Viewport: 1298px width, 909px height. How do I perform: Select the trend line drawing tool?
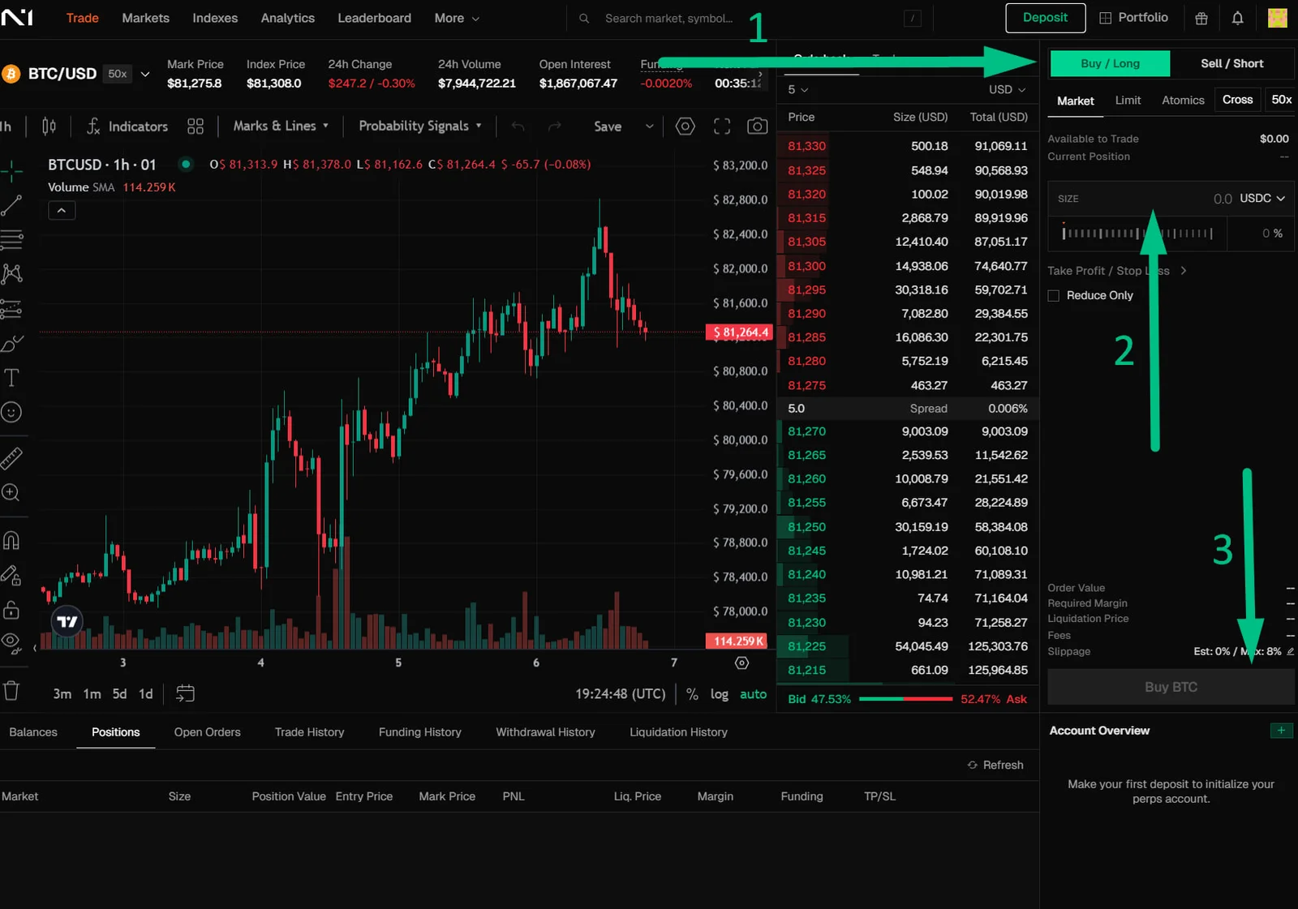pyautogui.click(x=11, y=205)
